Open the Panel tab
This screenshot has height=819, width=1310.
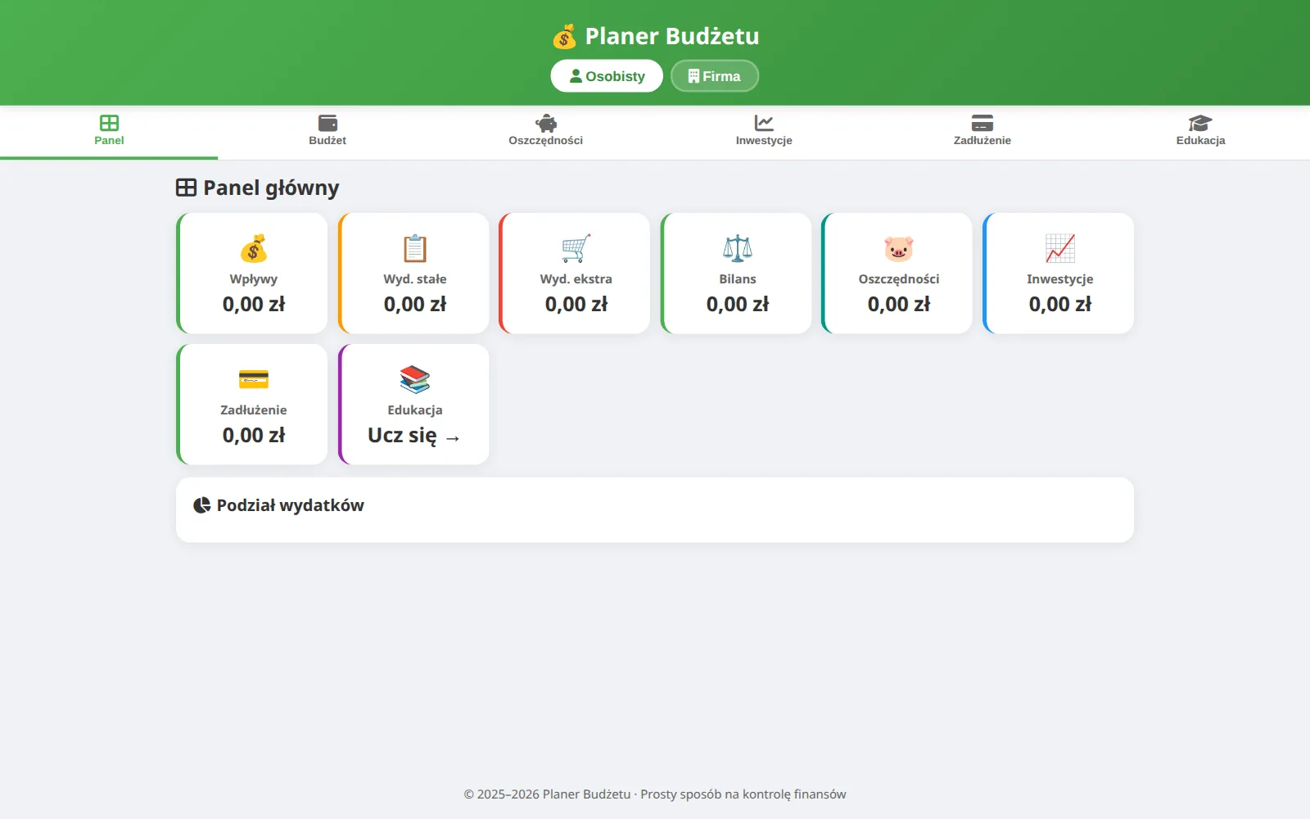pyautogui.click(x=109, y=131)
